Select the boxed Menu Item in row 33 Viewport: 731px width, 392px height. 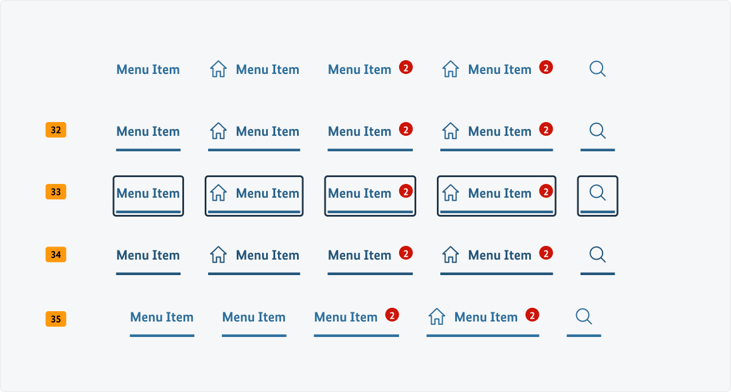(148, 193)
